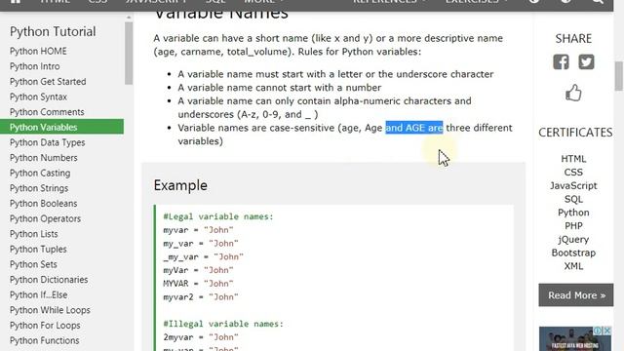This screenshot has width=624, height=351.
Task: Click the code line myvar2 = "John"
Action: [x=201, y=296]
